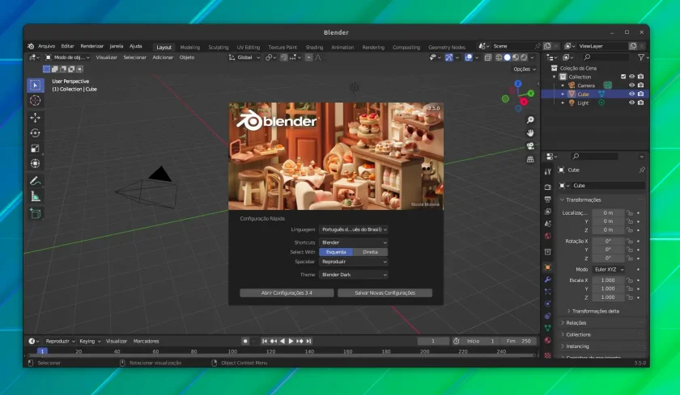Hide the Camera object with eye icon
This screenshot has height=395, width=680.
click(x=631, y=86)
